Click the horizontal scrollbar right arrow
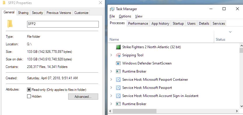This screenshot has height=115, width=243. [237, 111]
